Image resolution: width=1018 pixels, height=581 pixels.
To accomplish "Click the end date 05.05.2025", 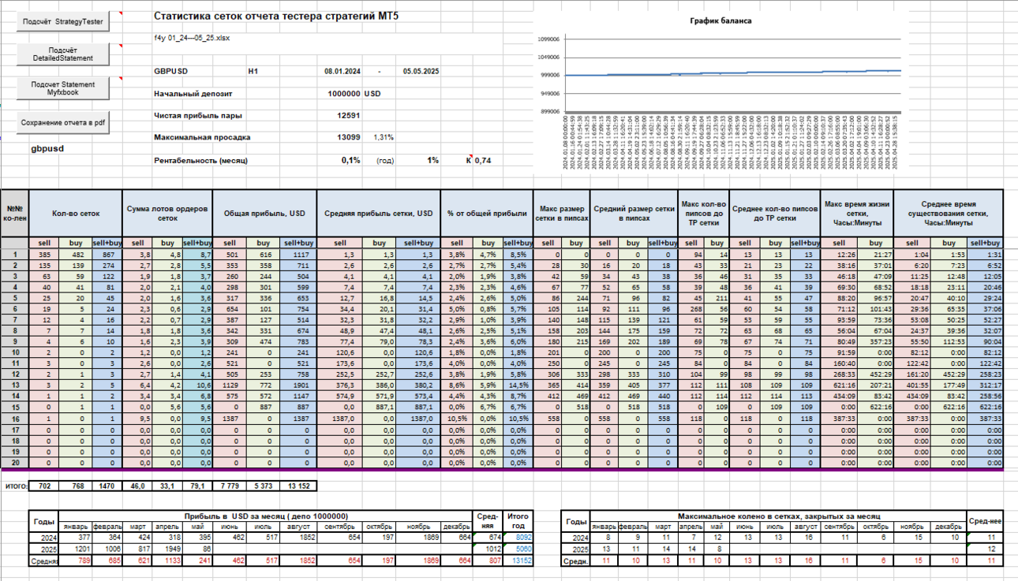I will click(x=421, y=71).
